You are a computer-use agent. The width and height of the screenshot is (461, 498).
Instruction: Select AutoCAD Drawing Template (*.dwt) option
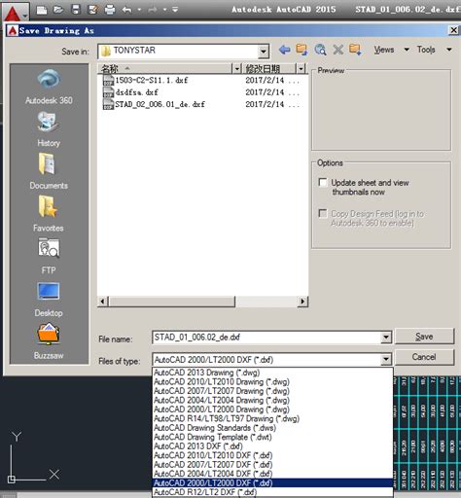pyautogui.click(x=272, y=437)
